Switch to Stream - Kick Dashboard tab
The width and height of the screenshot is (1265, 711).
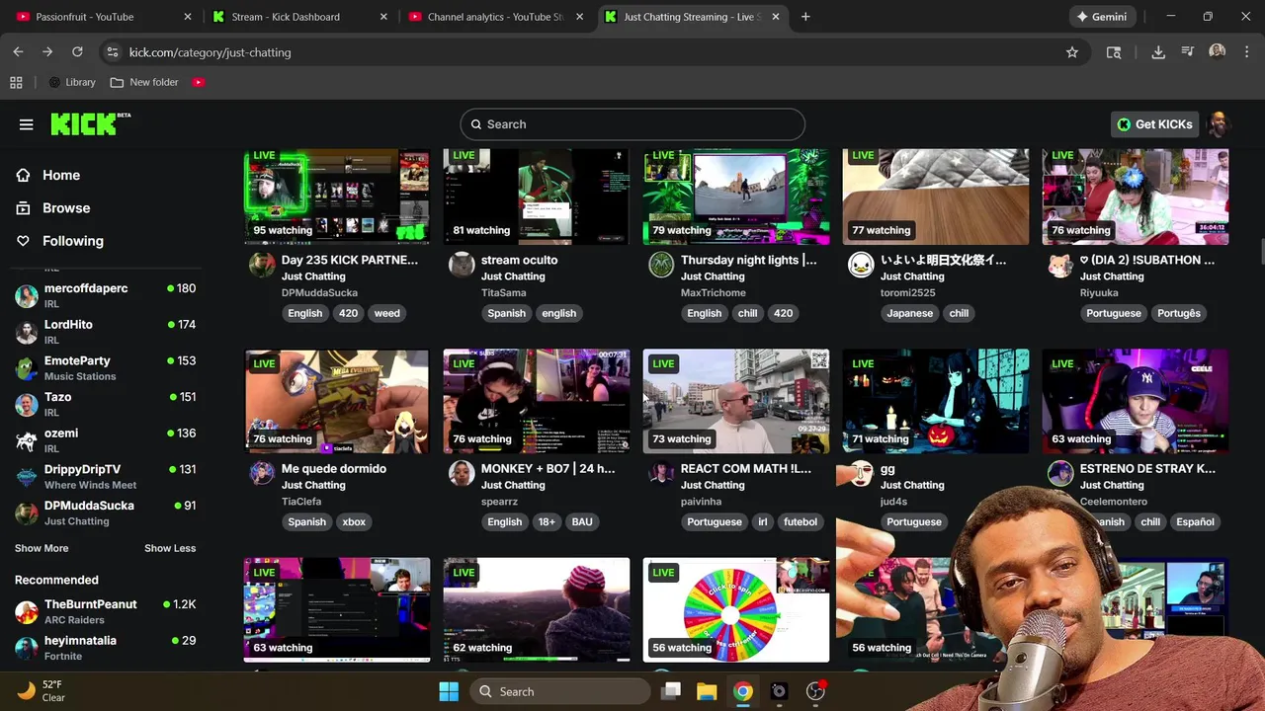point(299,17)
